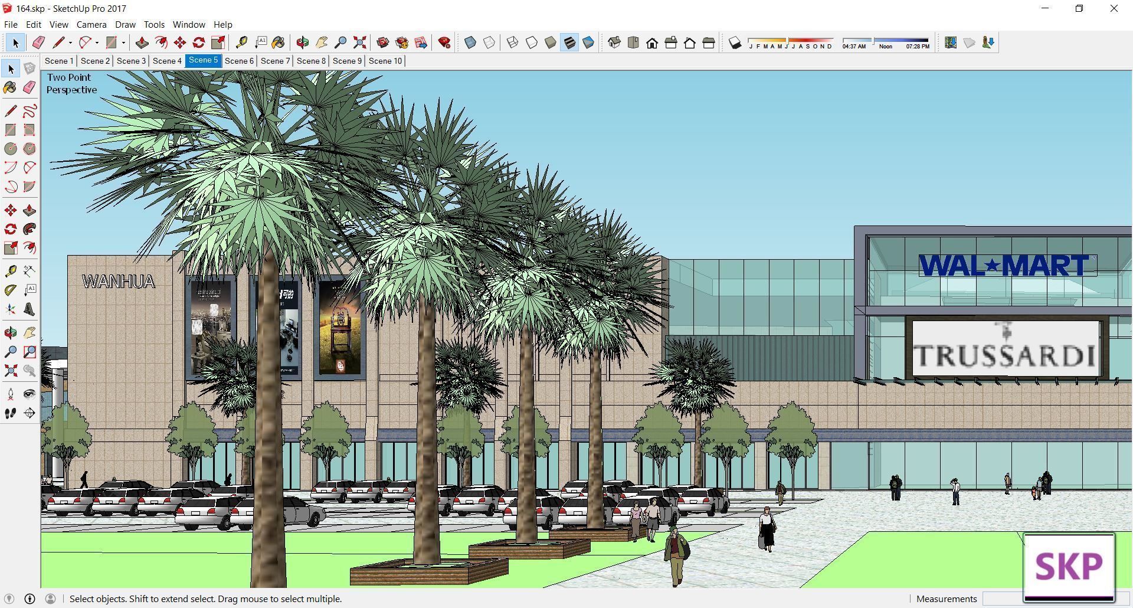Pick the Move tool in top toolbar
The height and width of the screenshot is (608, 1133).
point(180,43)
